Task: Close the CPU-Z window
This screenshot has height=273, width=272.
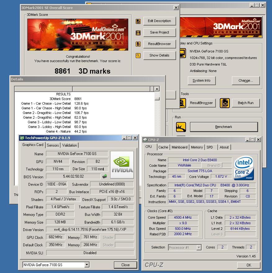Action: coord(258,140)
